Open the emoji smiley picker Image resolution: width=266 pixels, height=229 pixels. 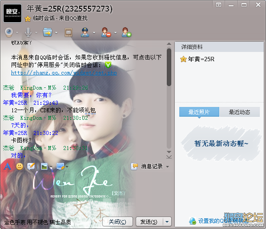click(20, 166)
